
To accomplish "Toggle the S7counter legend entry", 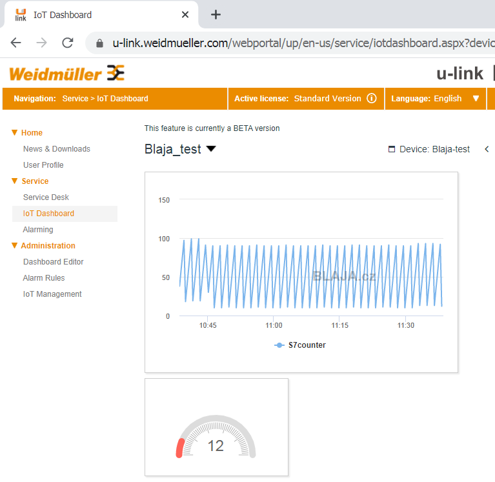I will pos(300,345).
